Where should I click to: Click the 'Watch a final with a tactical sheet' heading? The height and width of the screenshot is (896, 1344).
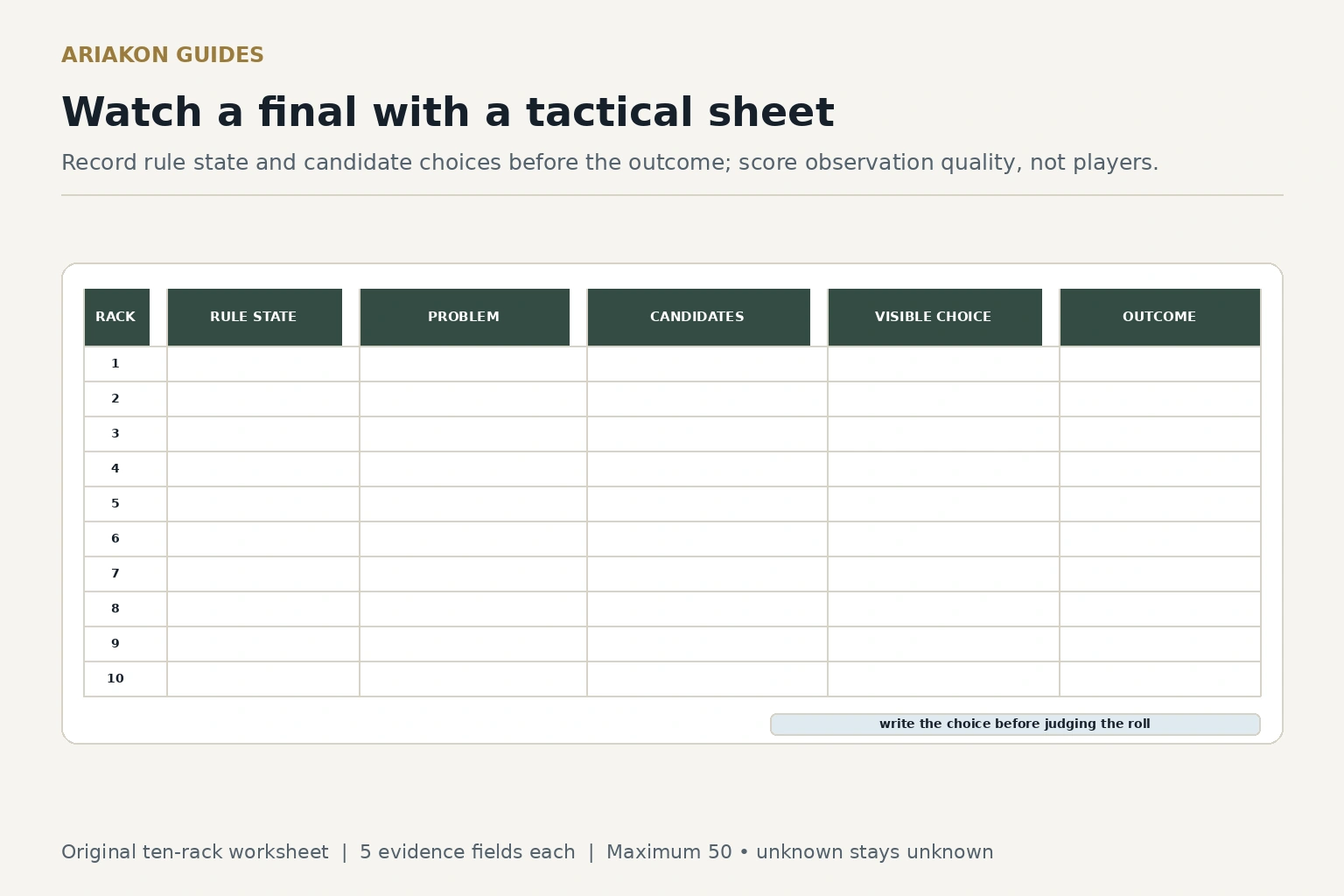(x=448, y=113)
